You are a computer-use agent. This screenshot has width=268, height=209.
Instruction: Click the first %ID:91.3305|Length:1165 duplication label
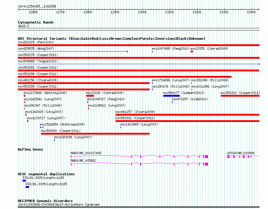[x=43, y=178]
